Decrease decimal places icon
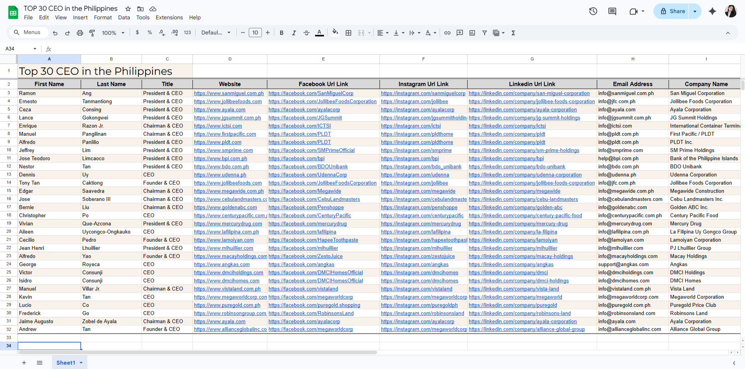The width and height of the screenshot is (745, 369). (x=162, y=33)
